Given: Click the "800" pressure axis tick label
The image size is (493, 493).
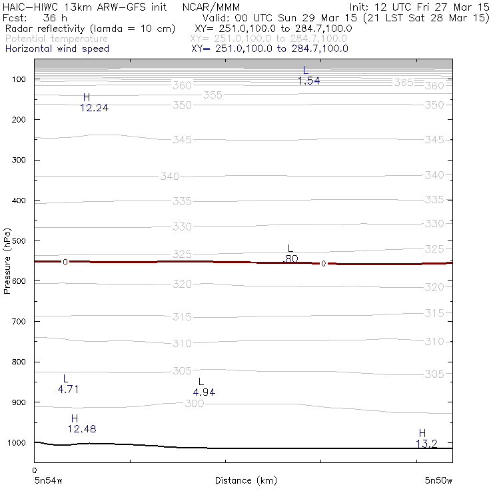Looking at the screenshot, I should tap(19, 362).
